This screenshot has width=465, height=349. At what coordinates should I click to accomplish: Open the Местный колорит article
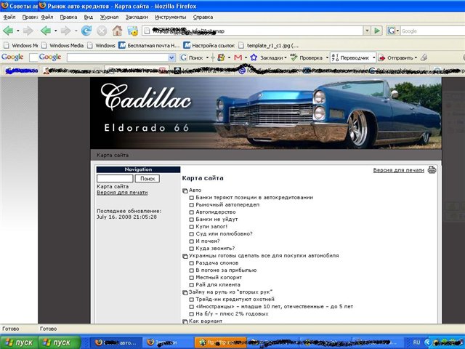pyautogui.click(x=219, y=278)
